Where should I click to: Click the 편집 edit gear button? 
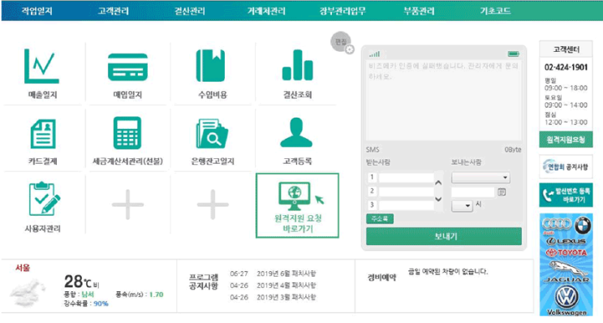pos(342,42)
